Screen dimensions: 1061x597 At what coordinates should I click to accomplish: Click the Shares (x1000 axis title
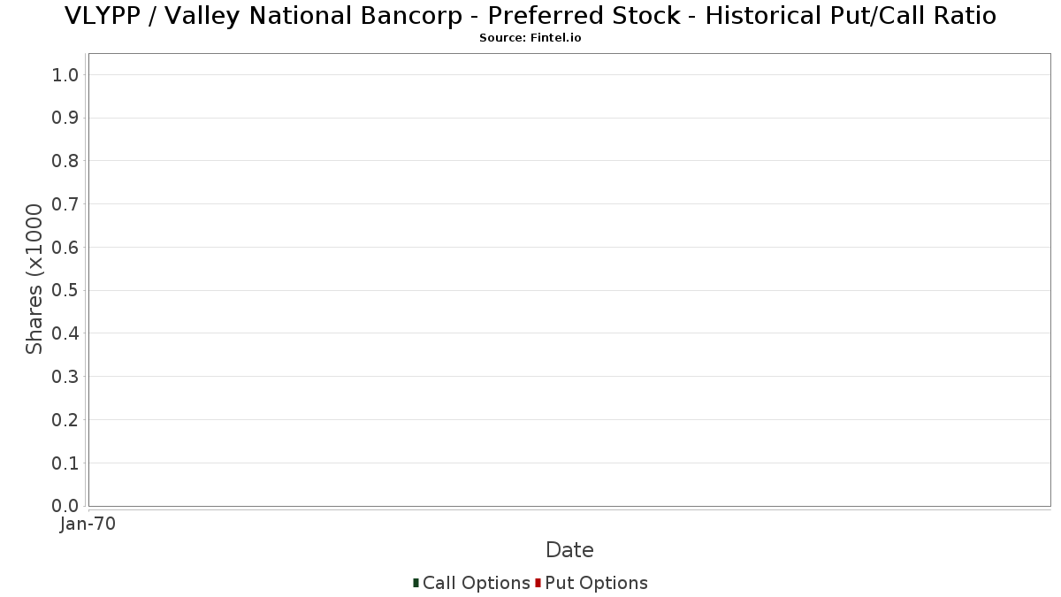click(x=34, y=279)
